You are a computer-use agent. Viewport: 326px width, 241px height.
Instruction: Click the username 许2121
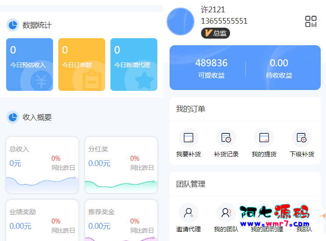(x=213, y=10)
